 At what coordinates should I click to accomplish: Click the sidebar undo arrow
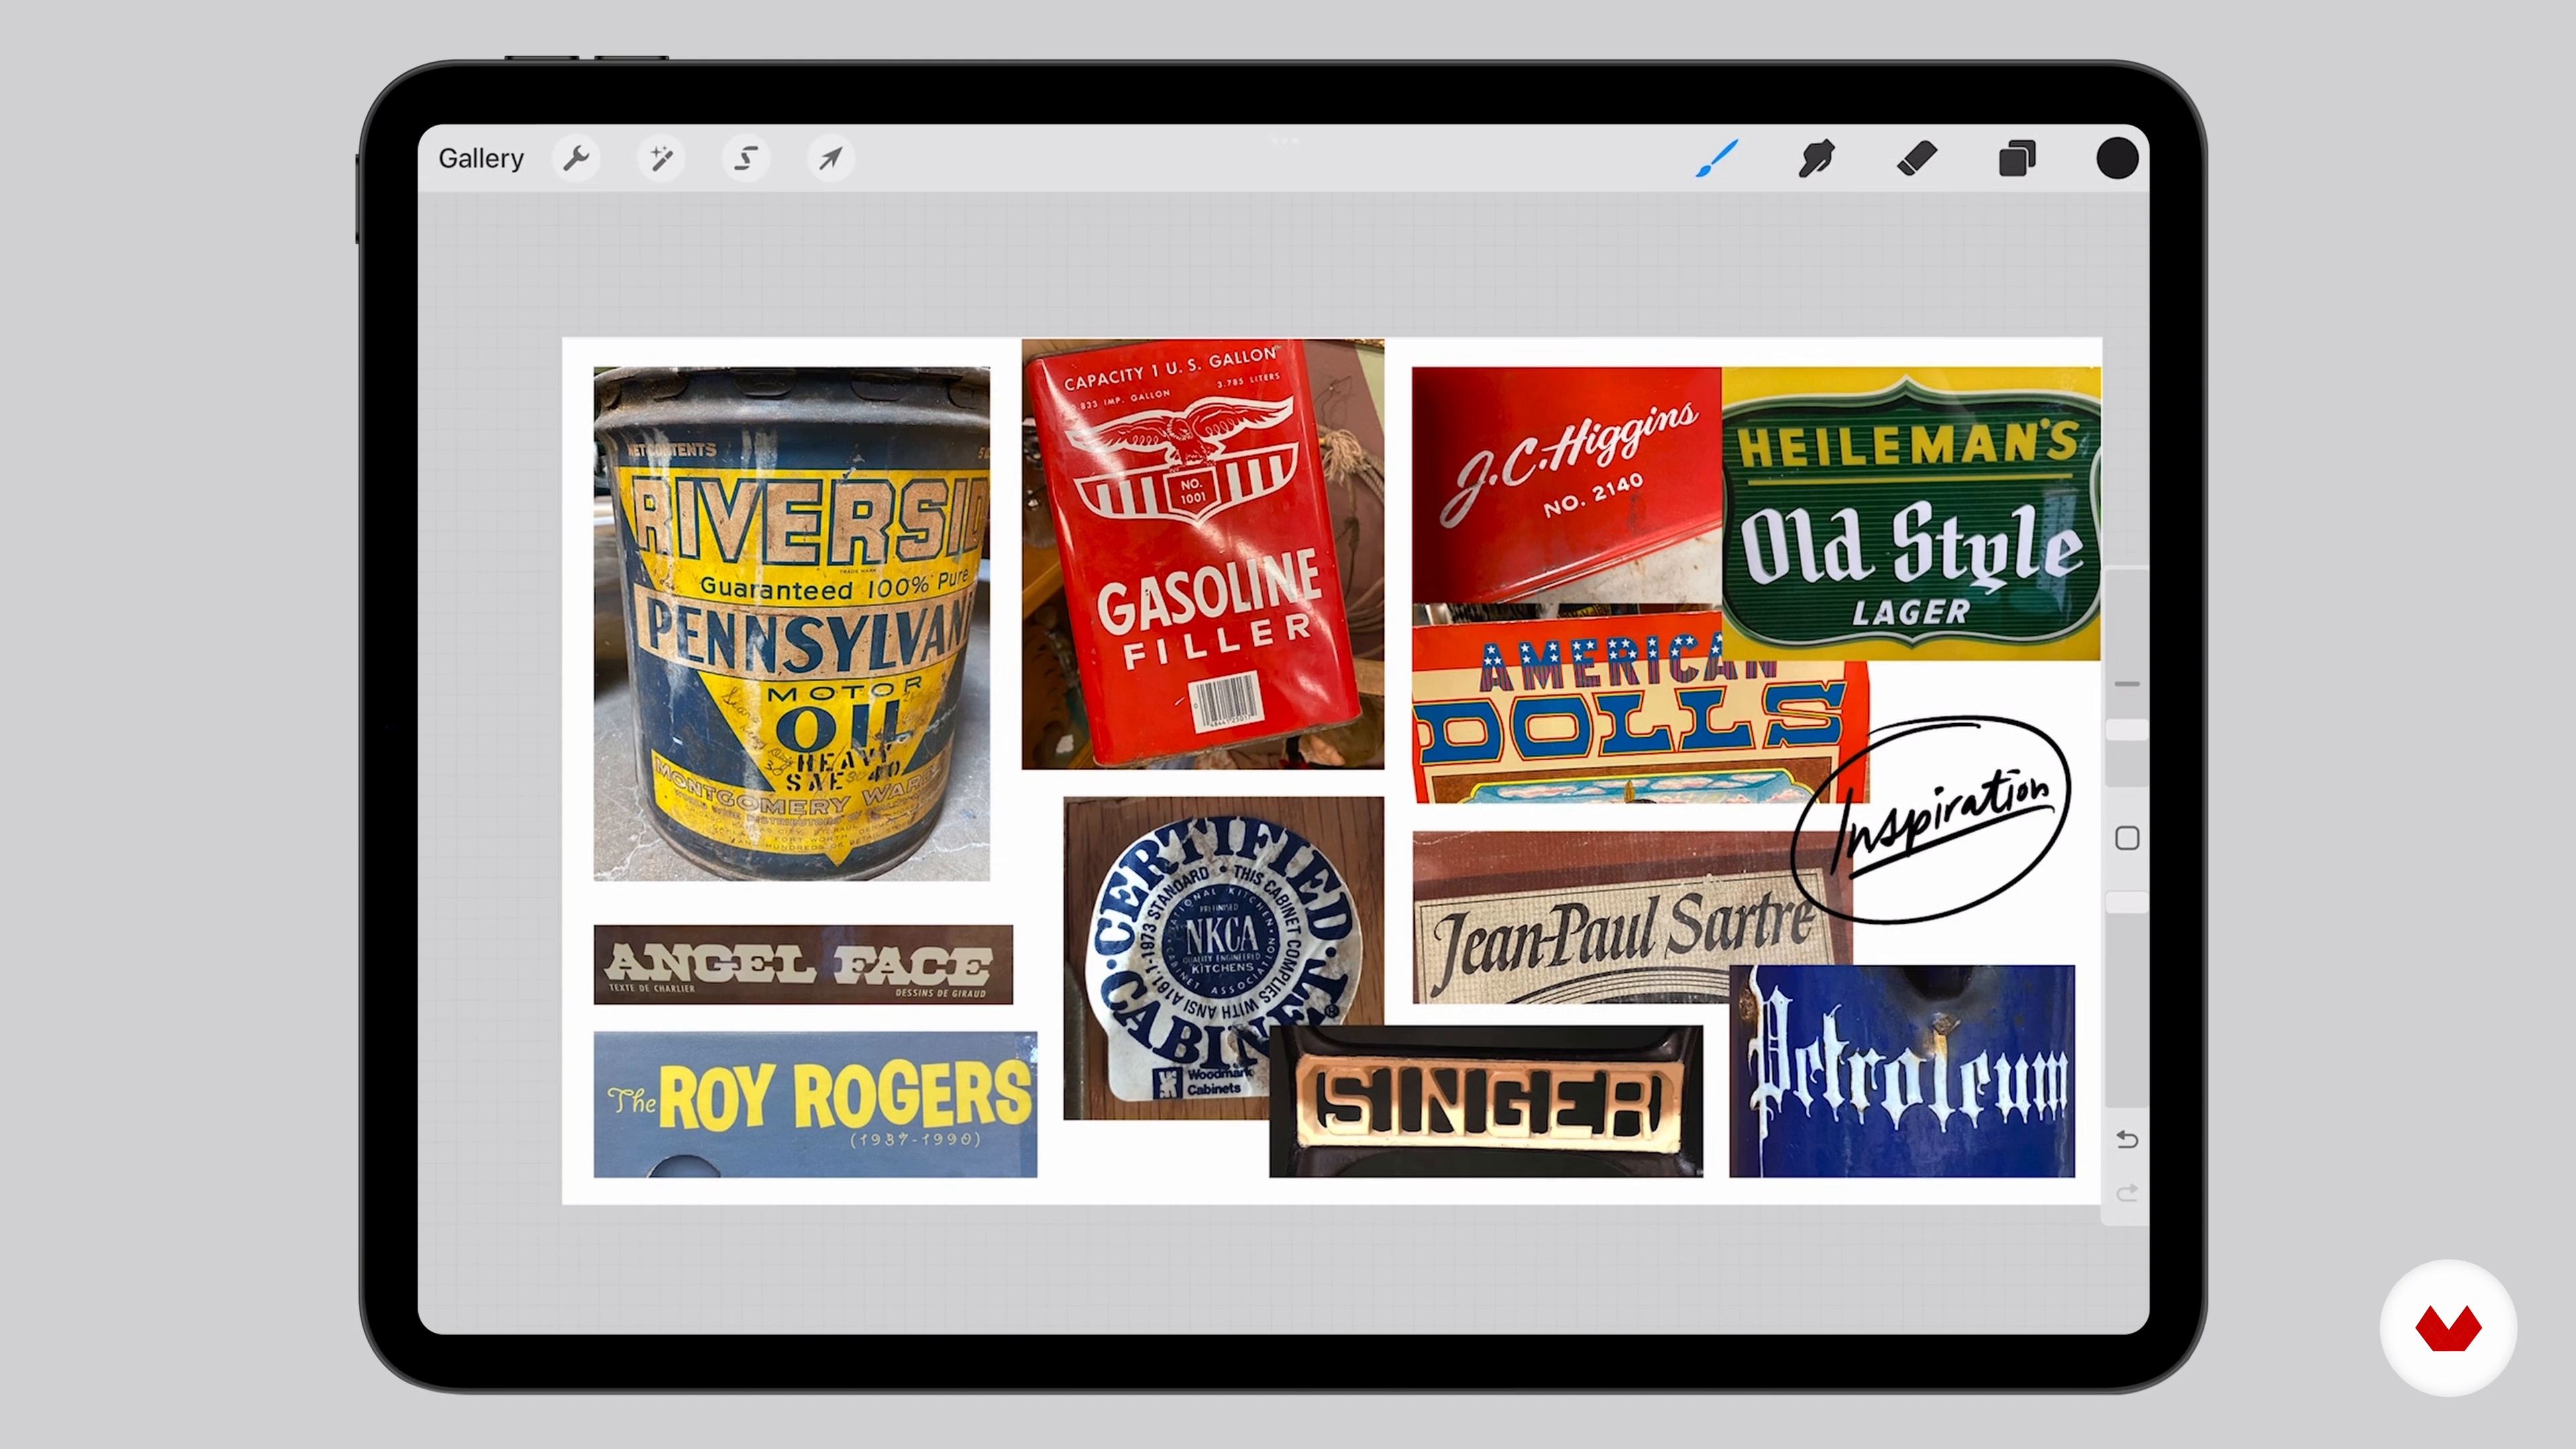(2127, 1139)
